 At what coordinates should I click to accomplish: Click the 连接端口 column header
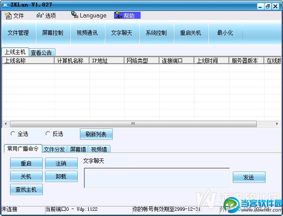[177, 61]
